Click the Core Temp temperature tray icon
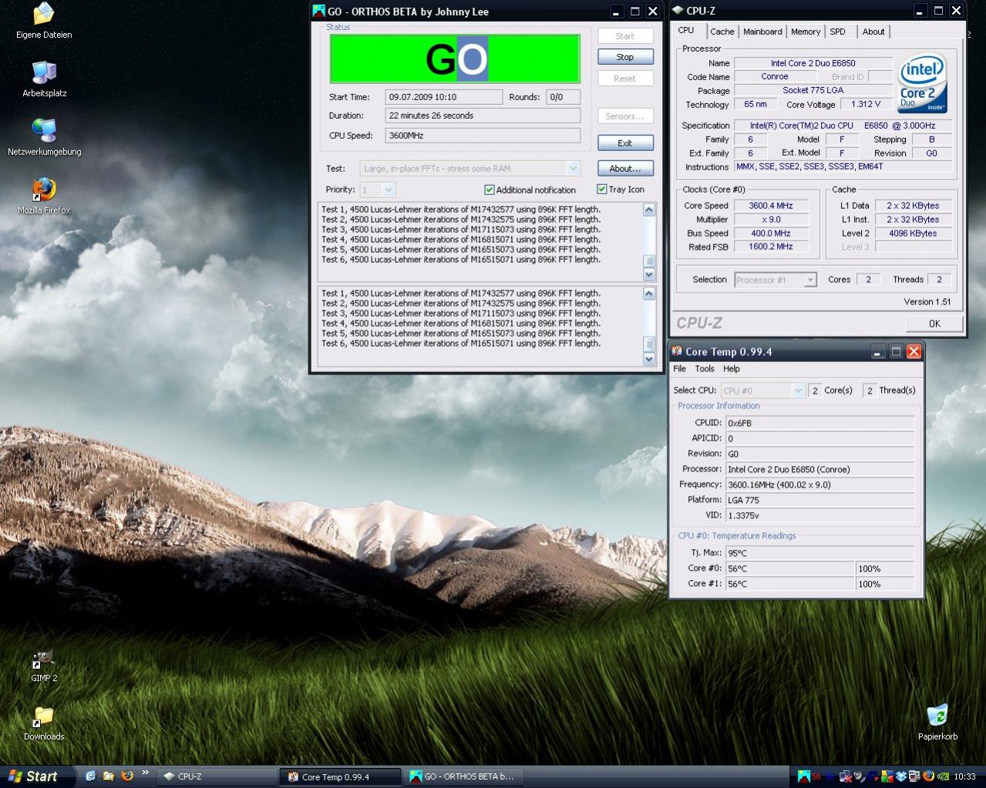The image size is (986, 788). (816, 776)
